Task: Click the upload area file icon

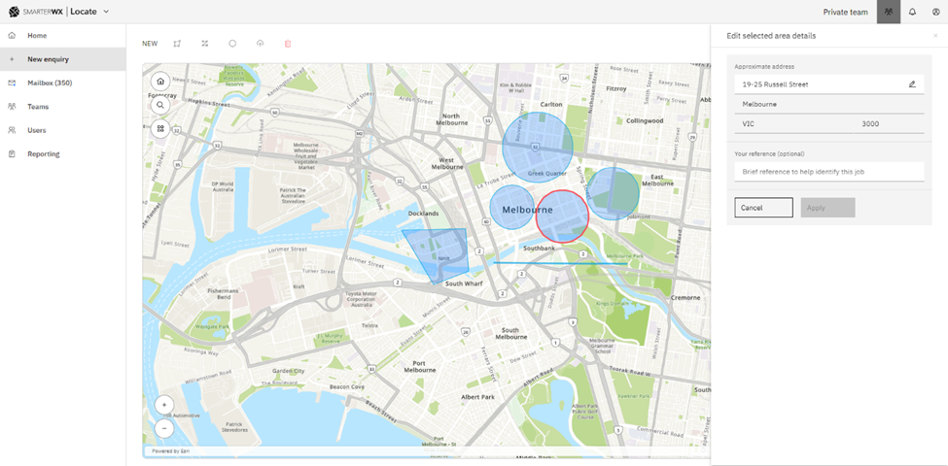Action: pos(261,44)
